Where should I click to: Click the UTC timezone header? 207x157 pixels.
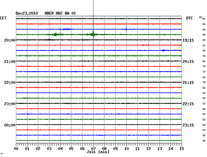click(189, 18)
